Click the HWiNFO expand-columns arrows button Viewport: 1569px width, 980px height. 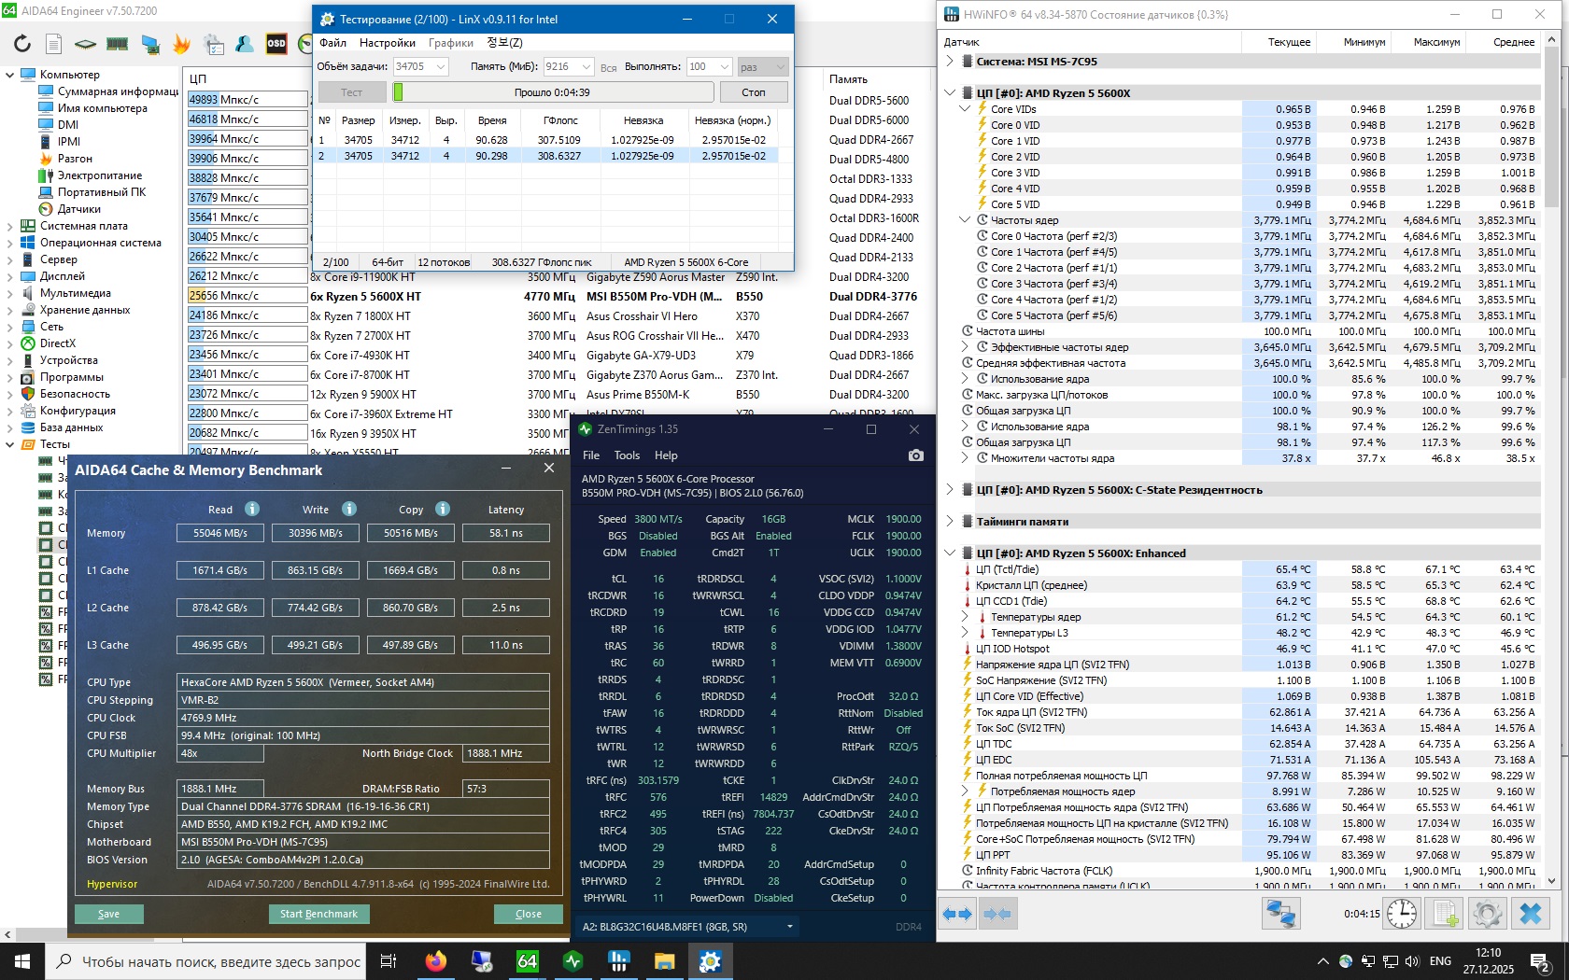957,914
